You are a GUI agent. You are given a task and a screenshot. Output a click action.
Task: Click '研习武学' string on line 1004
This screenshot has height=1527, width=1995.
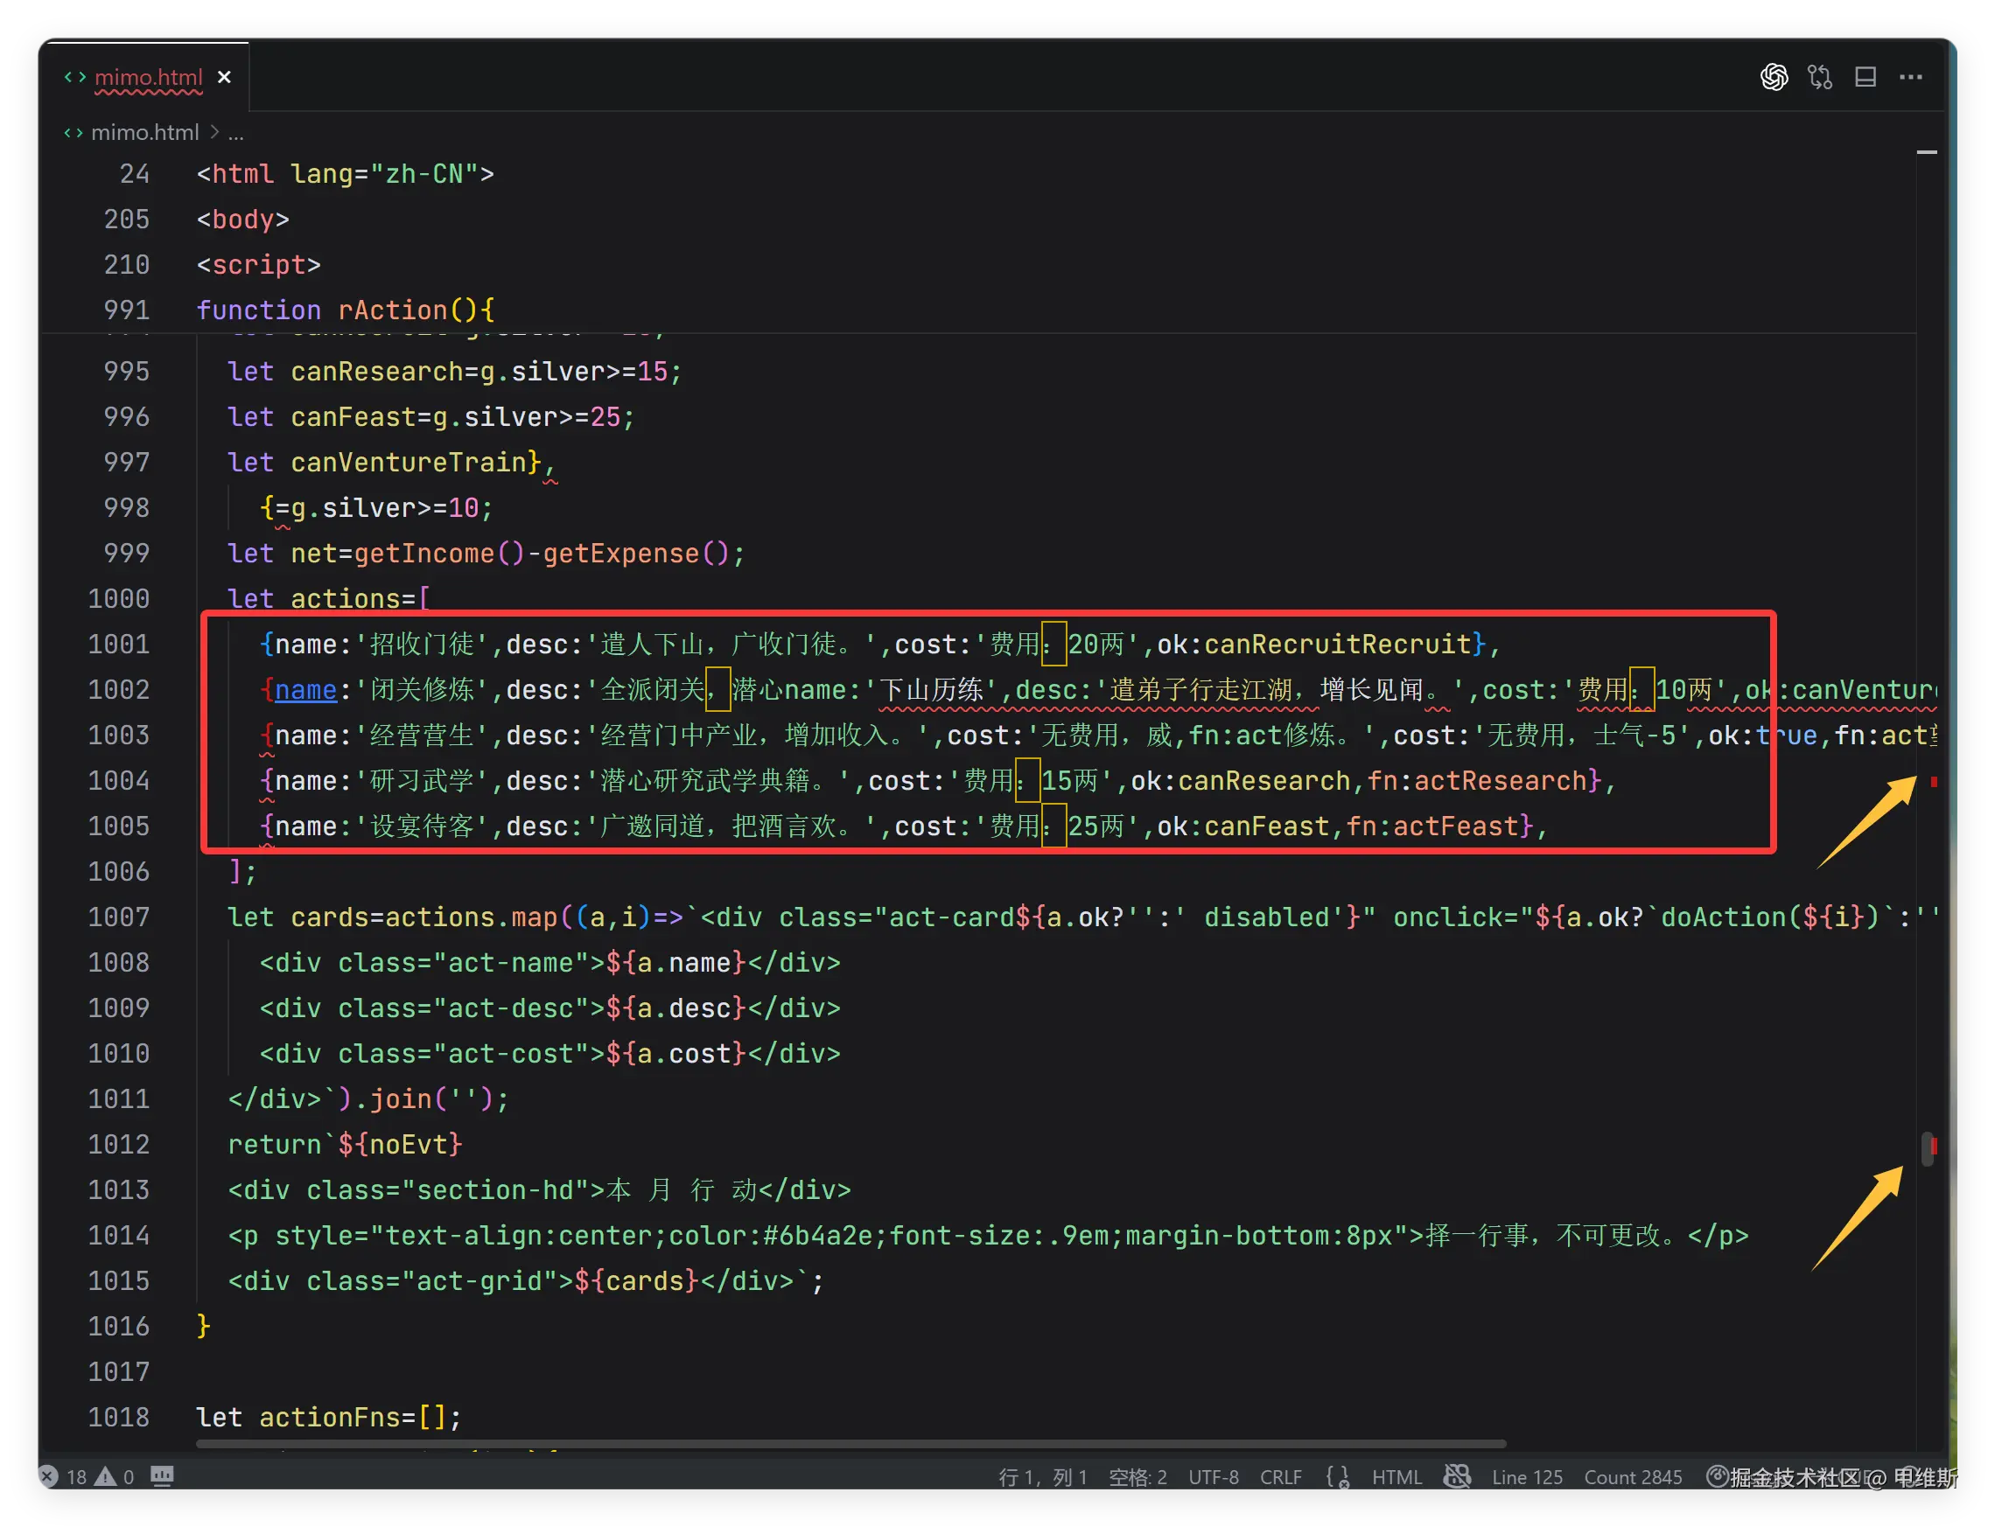(421, 781)
